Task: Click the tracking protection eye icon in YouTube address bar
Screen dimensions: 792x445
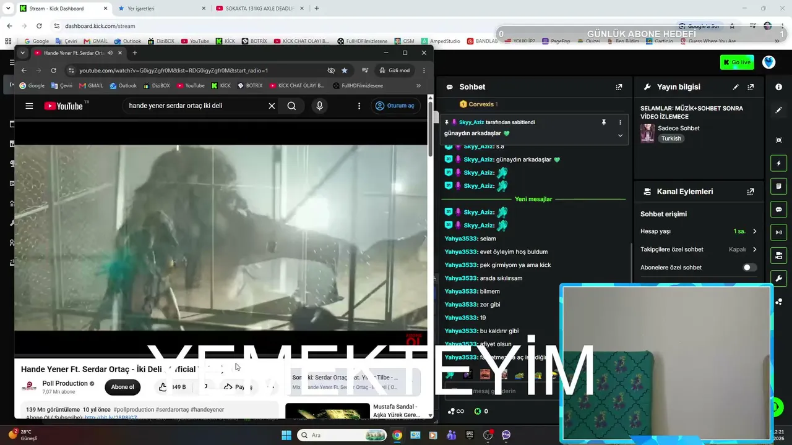Action: click(331, 70)
